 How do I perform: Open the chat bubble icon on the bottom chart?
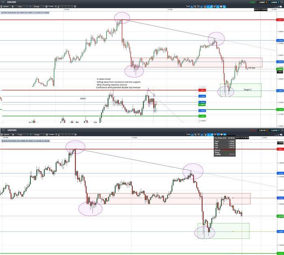281,135
